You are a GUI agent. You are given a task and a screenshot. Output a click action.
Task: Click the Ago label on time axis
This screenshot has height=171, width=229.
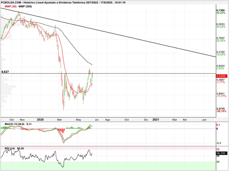108,120
